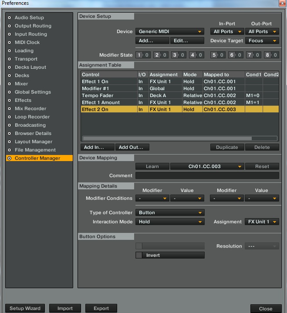Screen dimensions: 287x313
Task: Select the Effect 2 On row
Action: tap(180, 109)
